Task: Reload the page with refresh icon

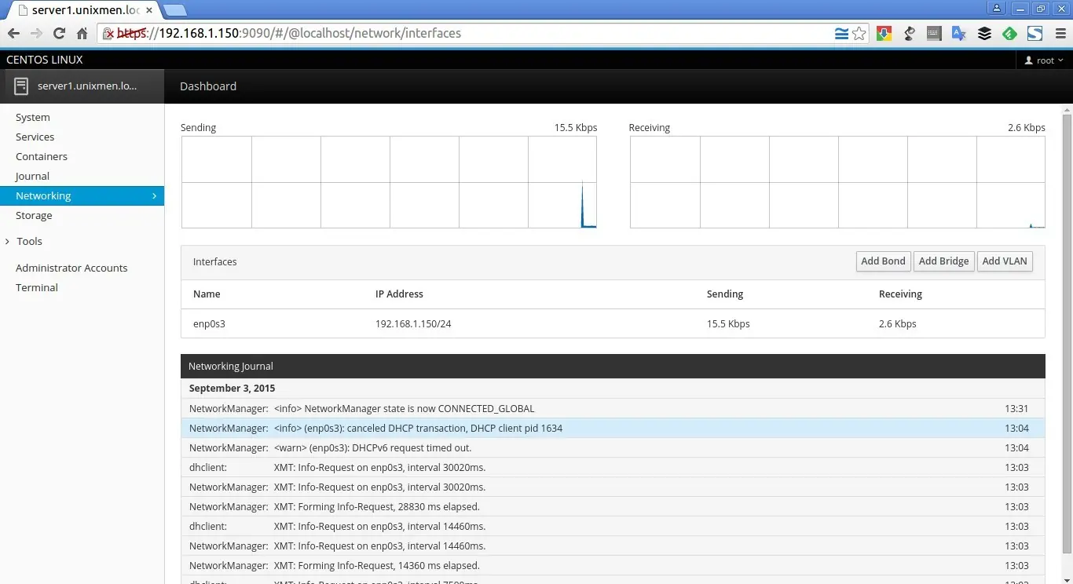Action: coord(59,33)
